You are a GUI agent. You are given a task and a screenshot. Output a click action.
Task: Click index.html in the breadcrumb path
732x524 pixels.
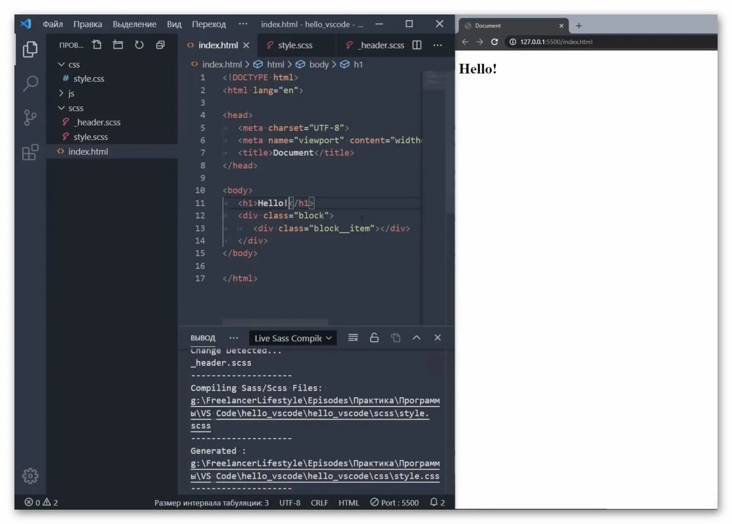pyautogui.click(x=222, y=64)
